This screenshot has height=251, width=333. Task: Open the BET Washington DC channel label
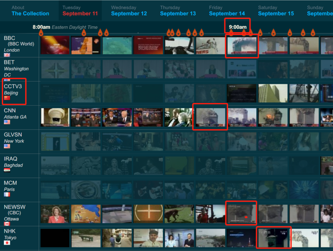[x=16, y=68]
